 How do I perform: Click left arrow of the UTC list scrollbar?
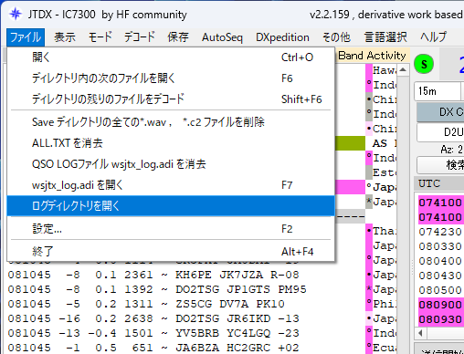click(420, 333)
